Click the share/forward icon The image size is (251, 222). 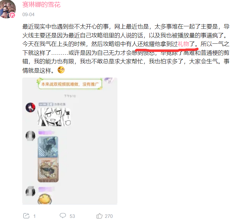pos(26,216)
